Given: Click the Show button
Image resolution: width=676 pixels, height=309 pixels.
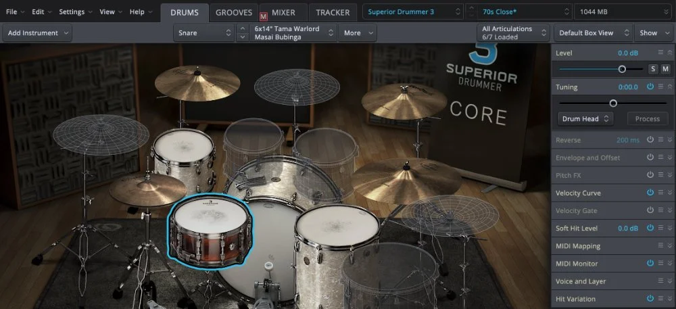Looking at the screenshot, I should (653, 32).
